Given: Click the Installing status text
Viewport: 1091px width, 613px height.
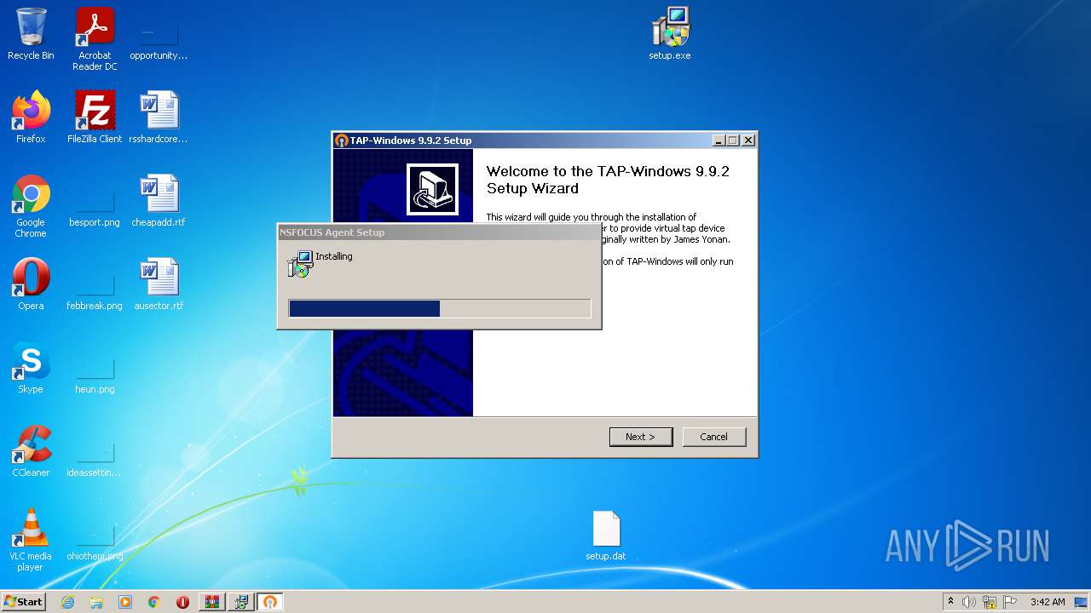Looking at the screenshot, I should click(334, 256).
